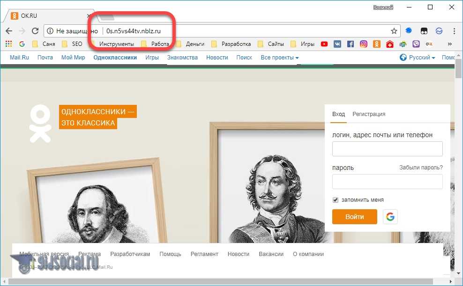The width and height of the screenshot is (463, 286).
Task: Open the Instagram bookmark icon
Action: pos(364,44)
